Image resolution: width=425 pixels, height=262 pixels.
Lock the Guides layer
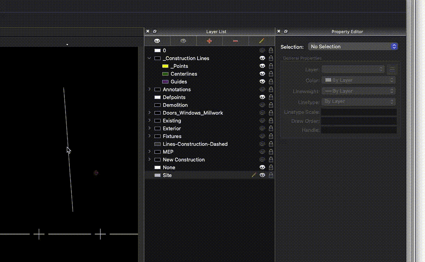271,82
